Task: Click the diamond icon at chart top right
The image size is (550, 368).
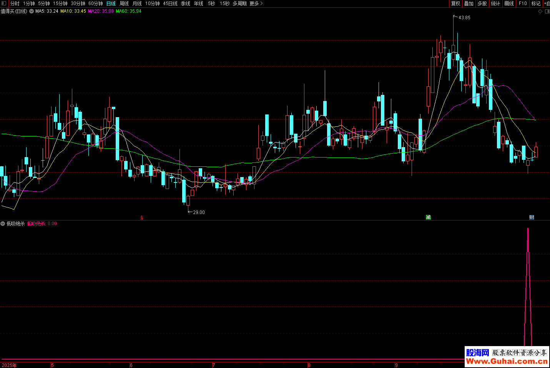Action: [540, 12]
